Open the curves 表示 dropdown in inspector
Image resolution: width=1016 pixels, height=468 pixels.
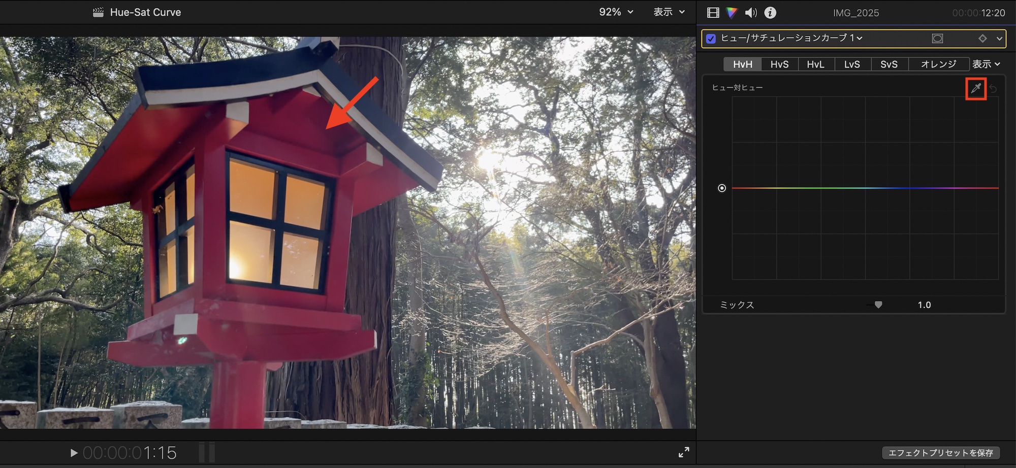[987, 64]
